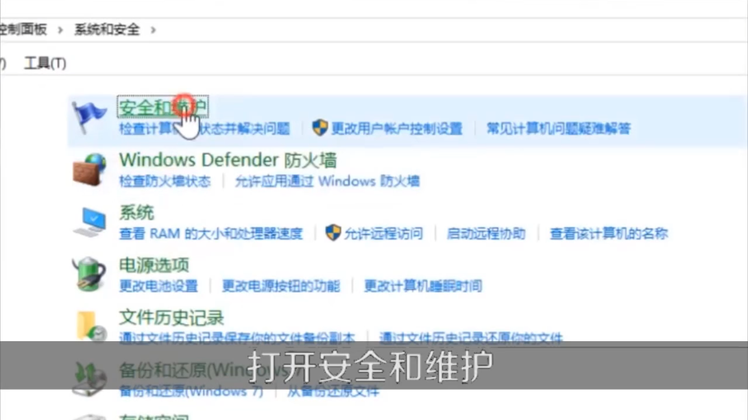The height and width of the screenshot is (420, 748).
Task: Click the Windows Defender Firewall brick wall icon
Action: 89,170
